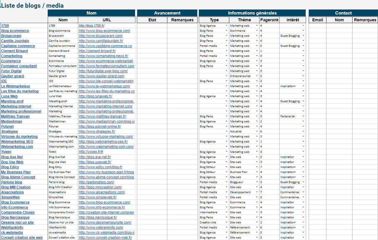The width and height of the screenshot is (378, 240).
Task: Click the Alsacreations name link
Action: click(x=12, y=192)
